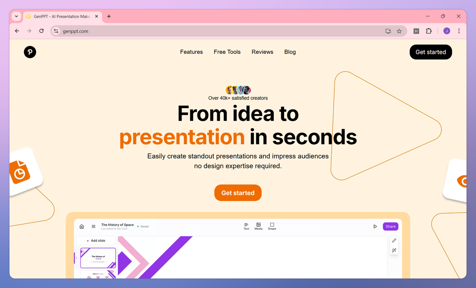Select the Media tool in editor
The width and height of the screenshot is (476, 288).
coord(258,226)
